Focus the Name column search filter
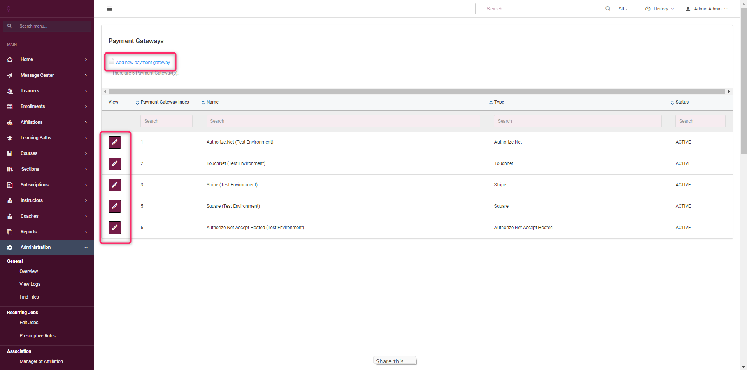 (x=343, y=121)
